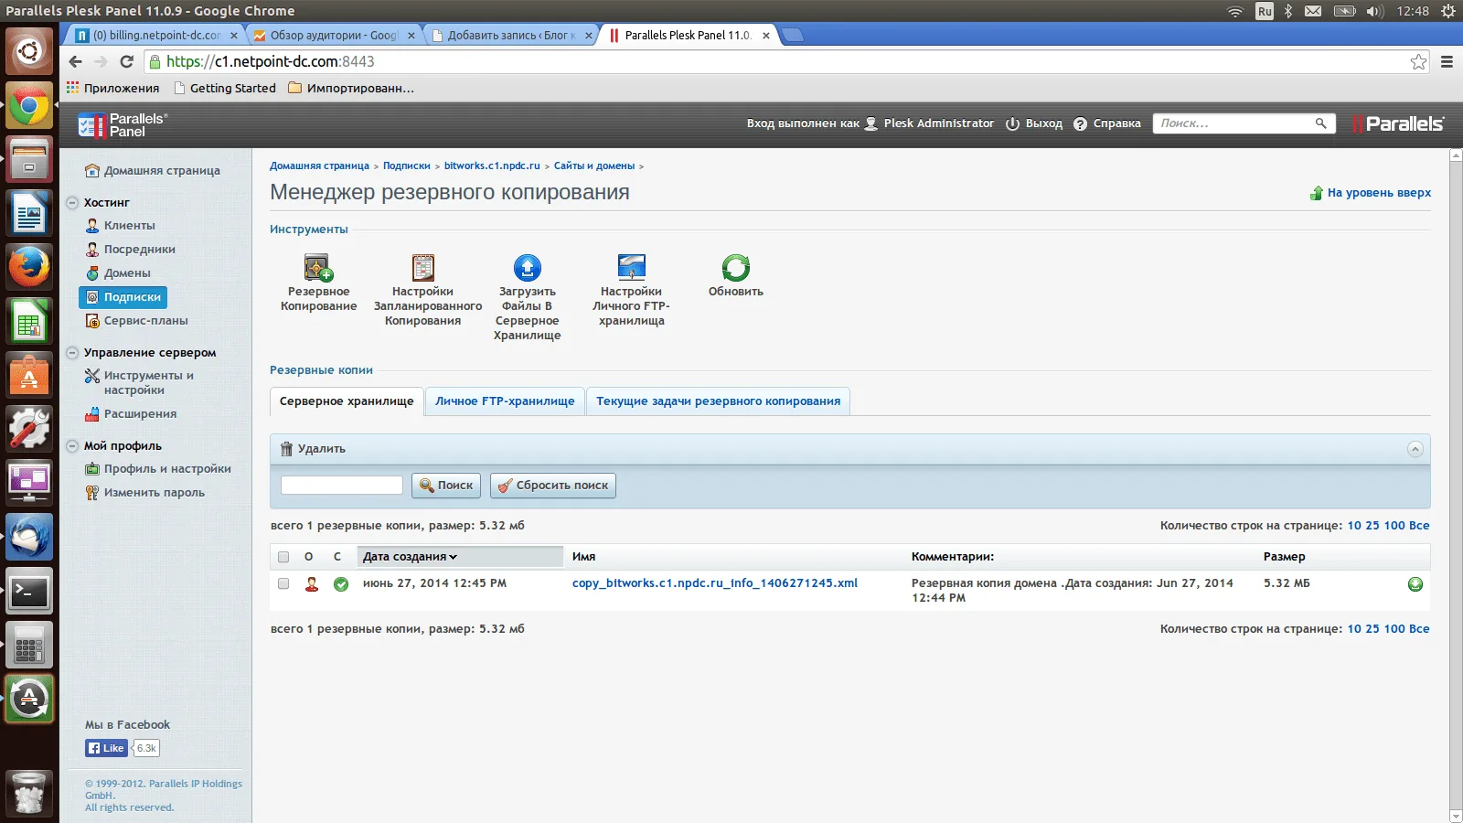Click the Обновить refresh icon
Viewport: 1463px width, 823px height.
coord(735,267)
